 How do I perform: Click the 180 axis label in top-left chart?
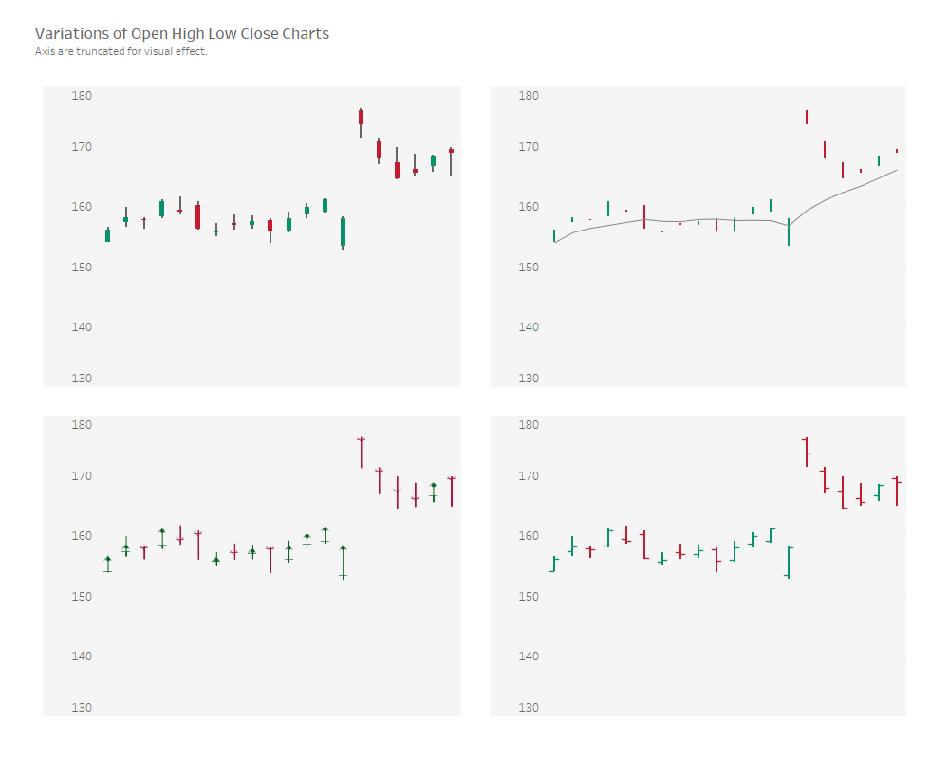[x=82, y=95]
